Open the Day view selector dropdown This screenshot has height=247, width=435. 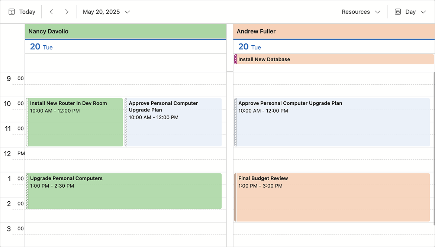click(411, 12)
